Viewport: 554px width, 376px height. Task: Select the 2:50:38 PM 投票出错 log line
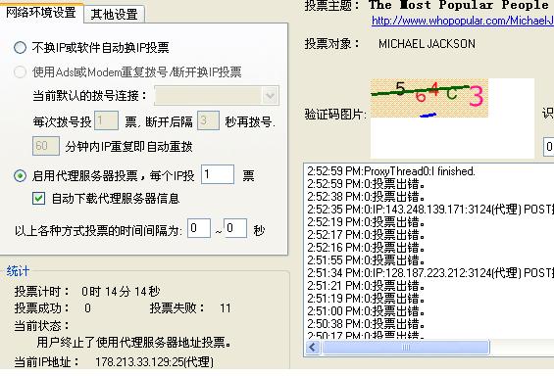(366, 324)
